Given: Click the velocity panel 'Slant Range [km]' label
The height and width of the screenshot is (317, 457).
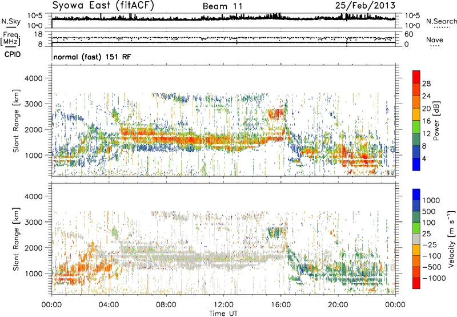Looking at the screenshot, I should 16,239.
